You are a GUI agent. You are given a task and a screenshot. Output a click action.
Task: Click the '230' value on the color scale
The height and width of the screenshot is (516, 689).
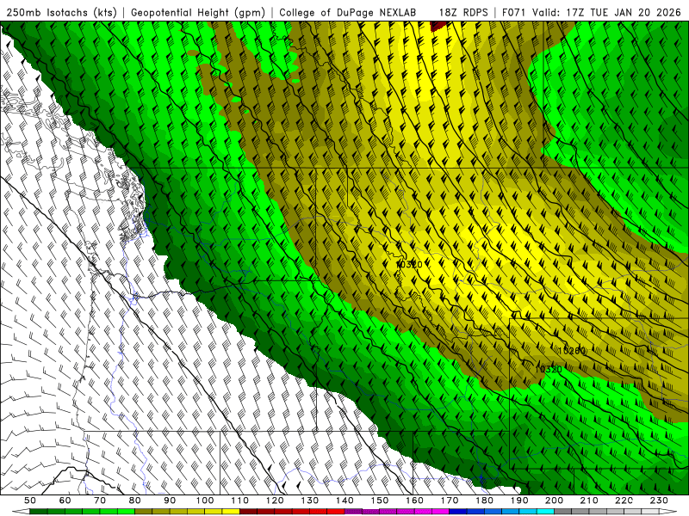click(659, 501)
